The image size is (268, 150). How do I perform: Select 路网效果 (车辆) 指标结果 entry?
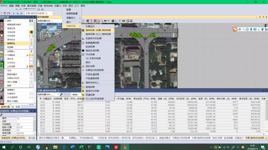[98, 30]
